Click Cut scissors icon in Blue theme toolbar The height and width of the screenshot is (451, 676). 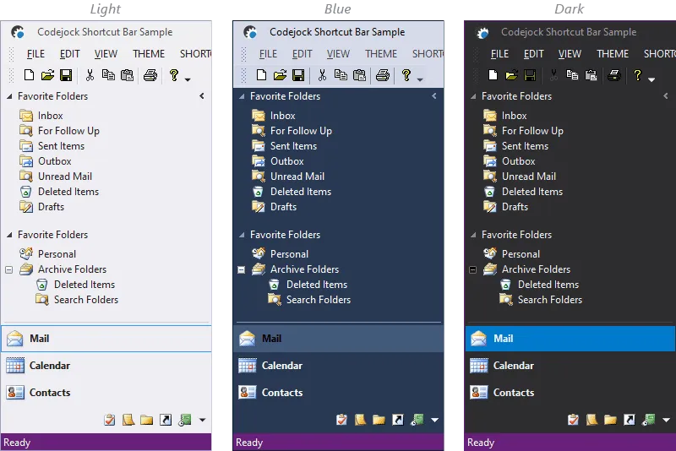(x=322, y=75)
